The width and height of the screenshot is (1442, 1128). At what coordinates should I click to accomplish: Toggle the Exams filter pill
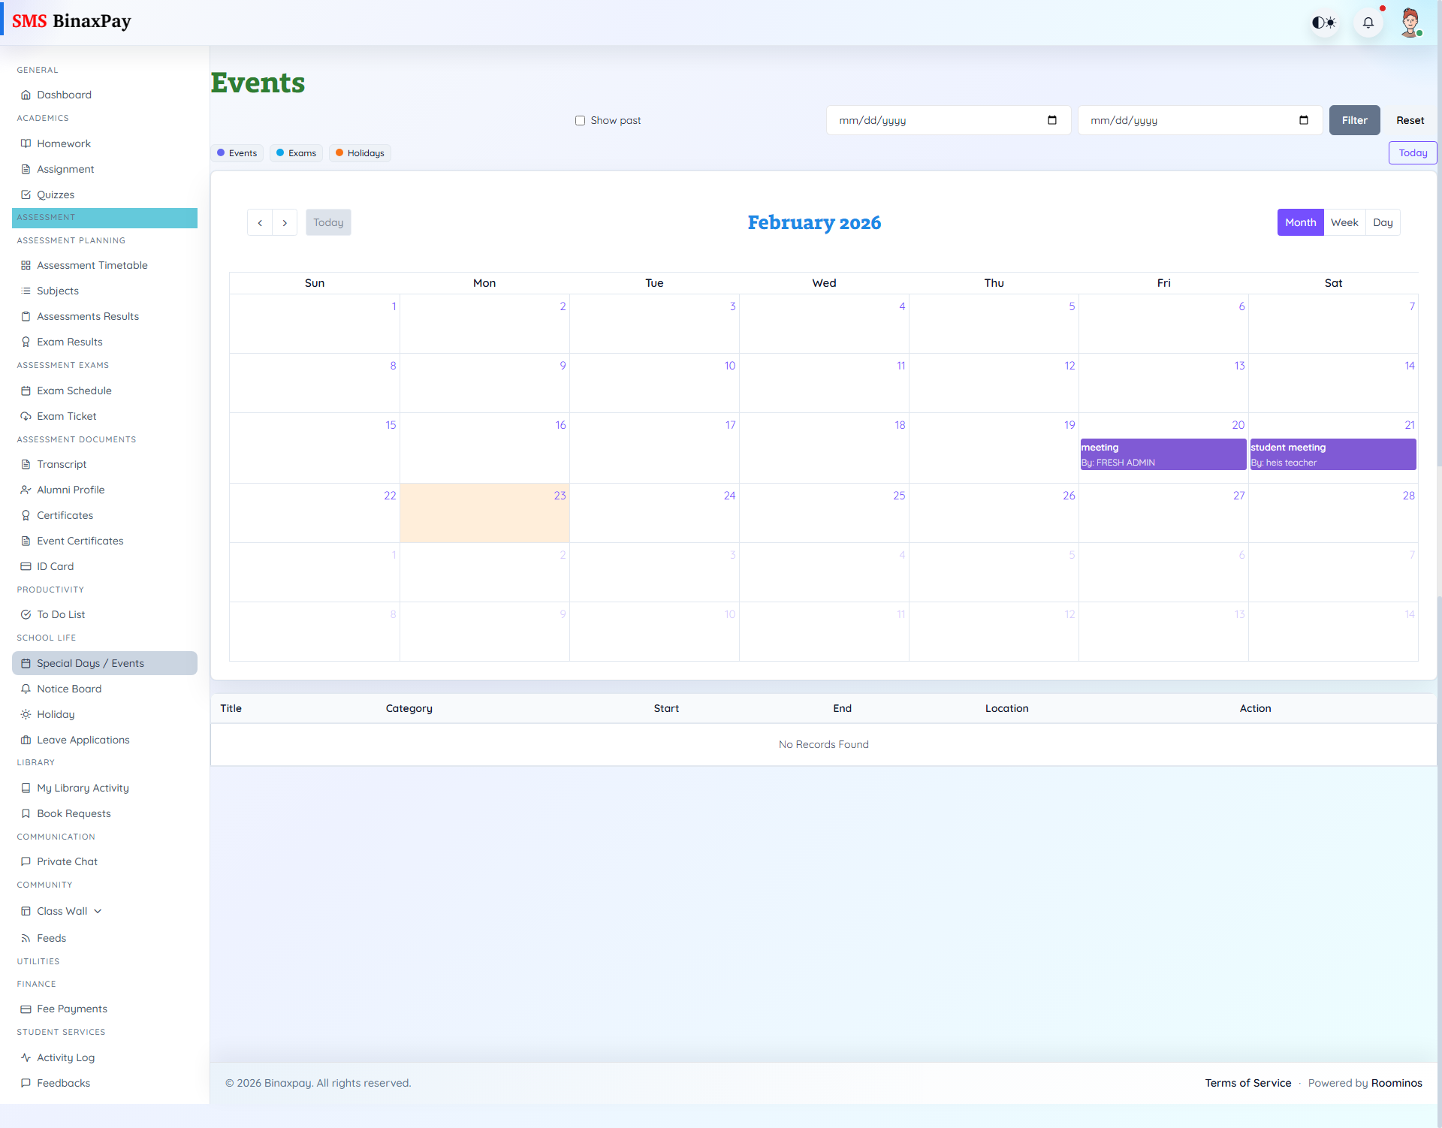[296, 152]
